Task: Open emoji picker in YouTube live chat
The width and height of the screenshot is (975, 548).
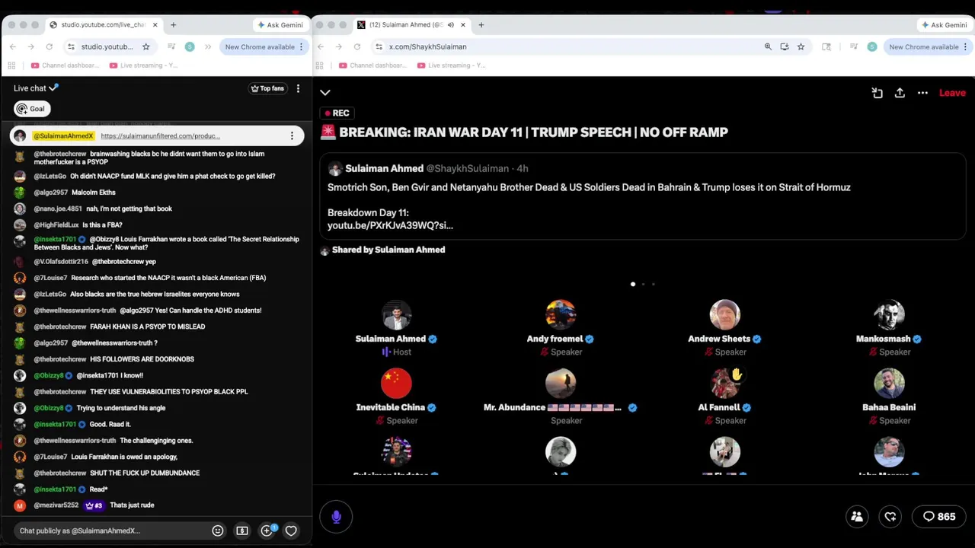Action: point(218,530)
